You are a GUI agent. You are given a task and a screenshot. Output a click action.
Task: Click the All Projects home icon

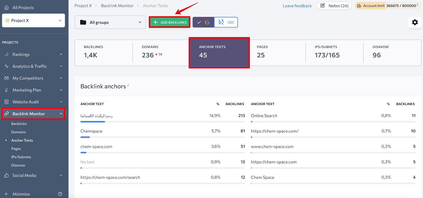[7, 7]
